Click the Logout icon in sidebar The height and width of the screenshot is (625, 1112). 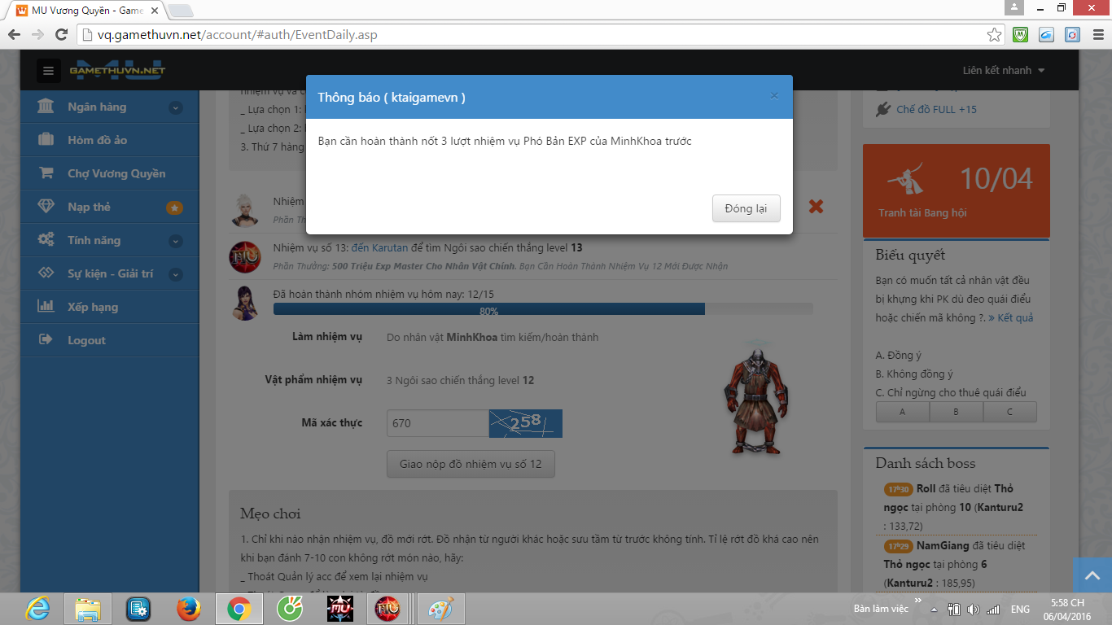pos(46,340)
